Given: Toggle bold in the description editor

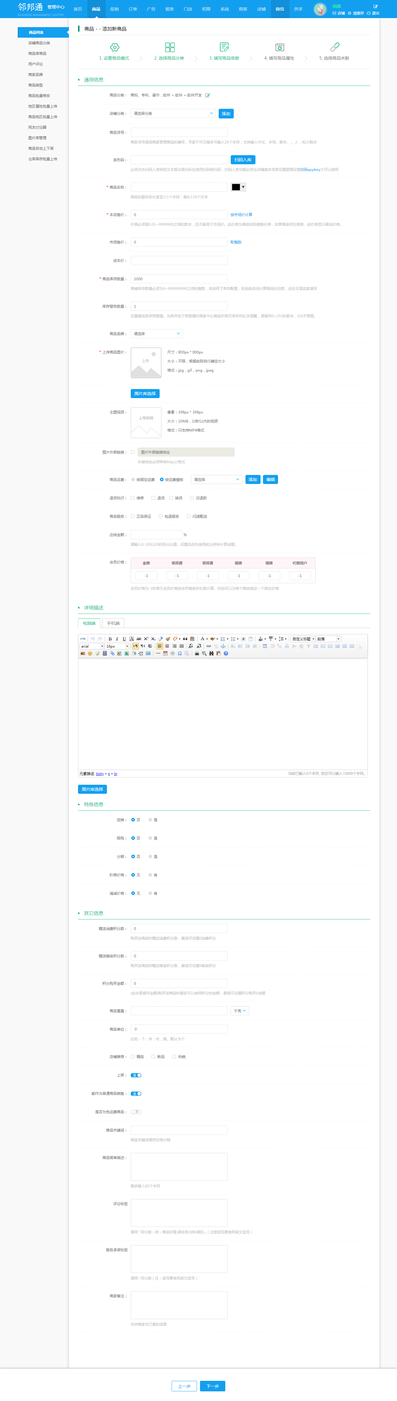Looking at the screenshot, I should pos(110,639).
